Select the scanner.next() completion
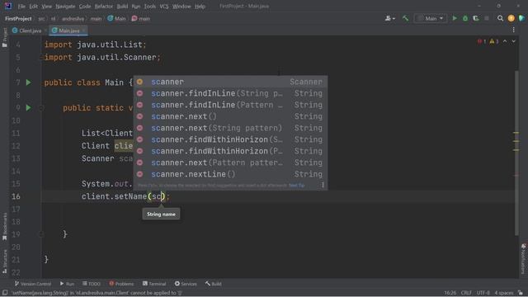 click(230, 116)
